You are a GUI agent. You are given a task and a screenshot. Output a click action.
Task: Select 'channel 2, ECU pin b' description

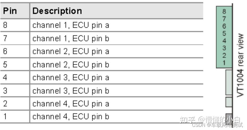coord(71,65)
